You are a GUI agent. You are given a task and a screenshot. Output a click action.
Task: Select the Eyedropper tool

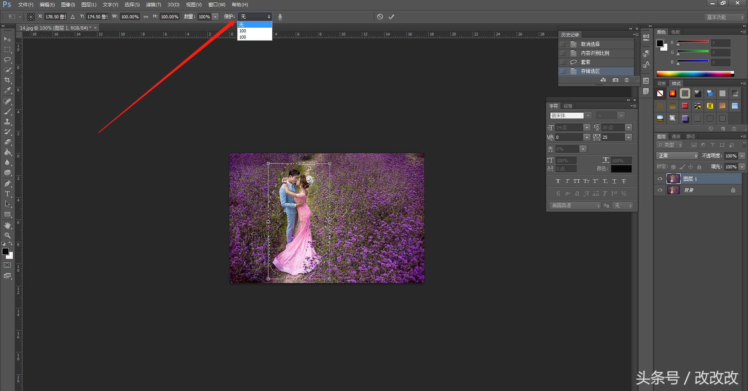point(7,90)
